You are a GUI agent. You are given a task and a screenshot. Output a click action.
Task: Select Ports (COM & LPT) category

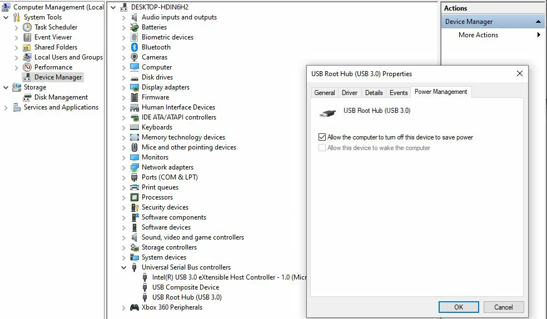pos(170,177)
